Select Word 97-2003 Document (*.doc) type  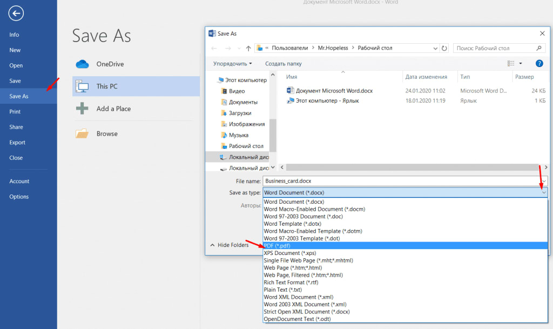click(405, 217)
